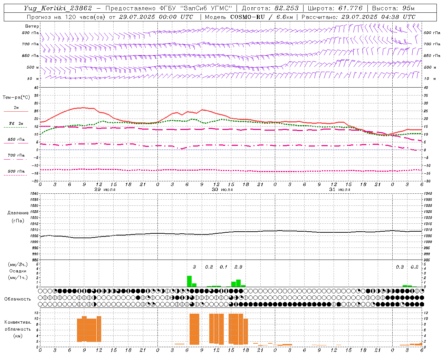Click the 0.3 precipitation total value
This screenshot has width=442, height=353.
point(400,267)
